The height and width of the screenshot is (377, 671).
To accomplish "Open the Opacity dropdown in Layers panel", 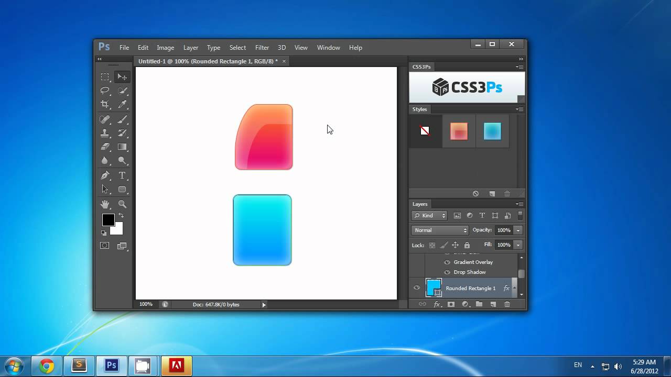I will click(517, 230).
